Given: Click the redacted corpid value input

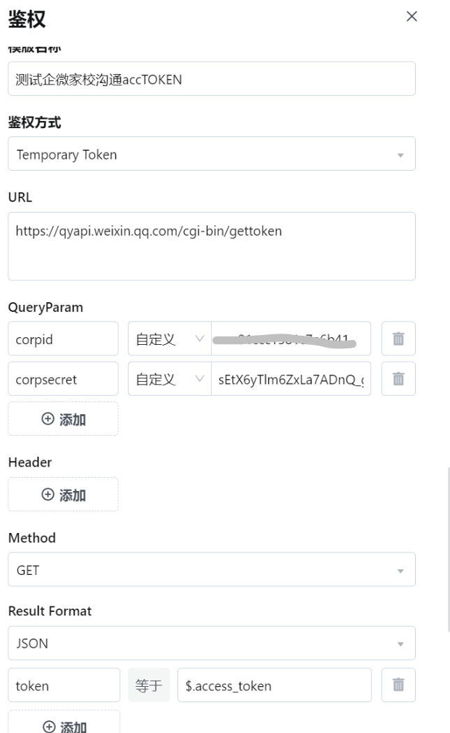Looking at the screenshot, I should (291, 339).
